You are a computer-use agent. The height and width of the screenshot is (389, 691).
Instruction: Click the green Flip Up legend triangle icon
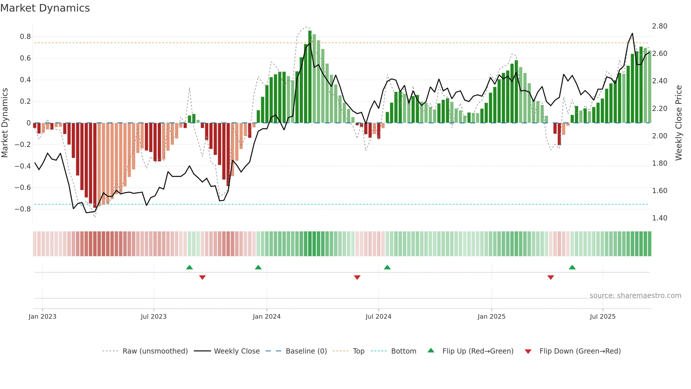tap(431, 350)
